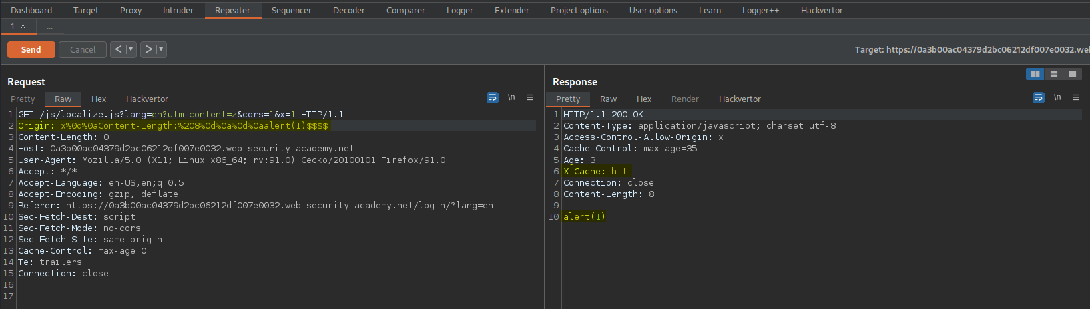Select top-bottom stacked layout icon

pos(1054,74)
